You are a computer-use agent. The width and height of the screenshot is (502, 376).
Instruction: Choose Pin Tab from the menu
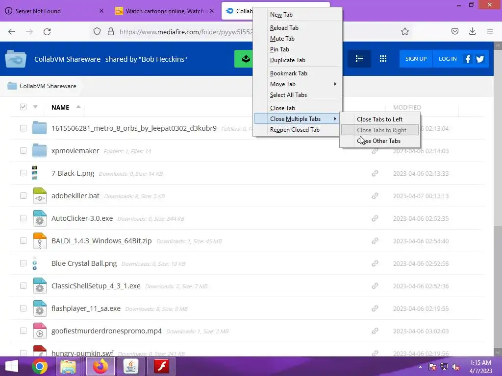[x=298, y=49]
